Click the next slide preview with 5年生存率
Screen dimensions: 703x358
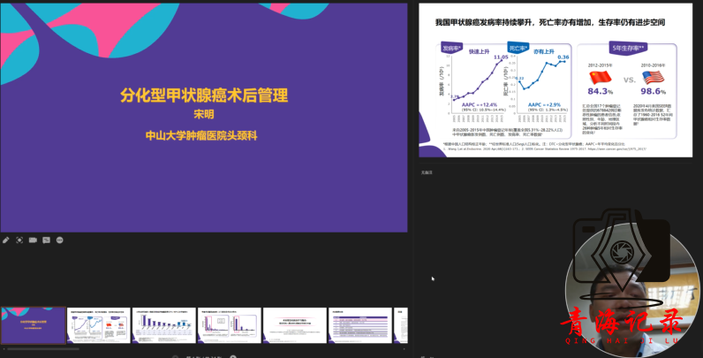tap(557, 81)
